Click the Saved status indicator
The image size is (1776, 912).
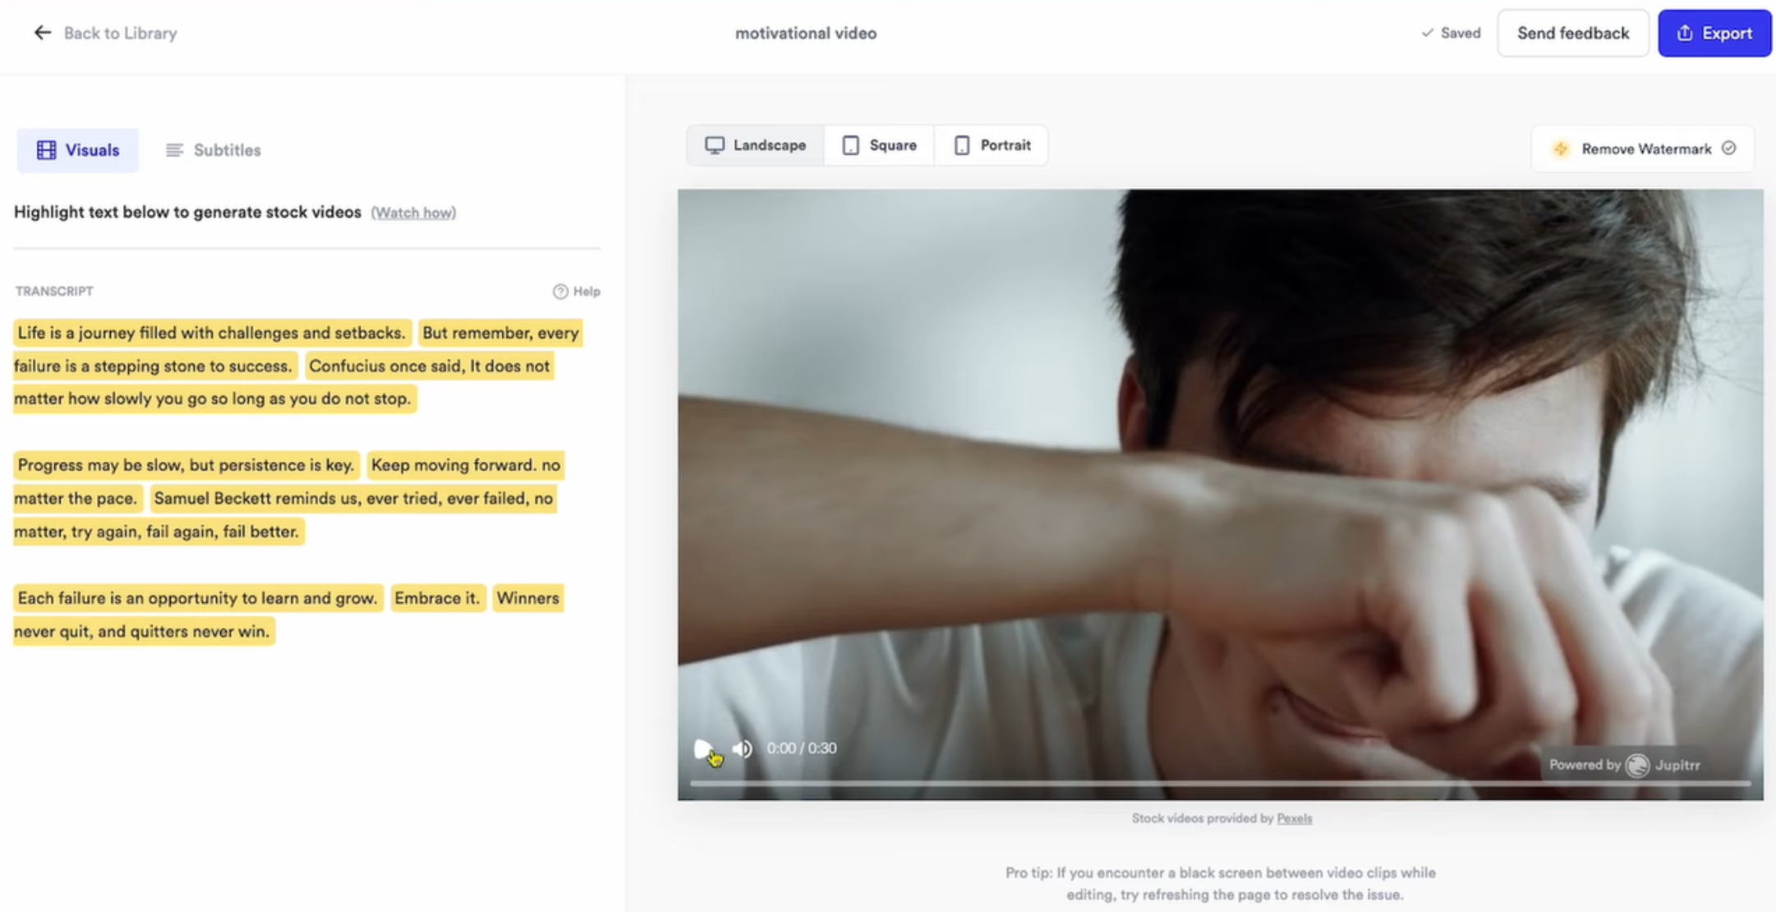pos(1451,33)
